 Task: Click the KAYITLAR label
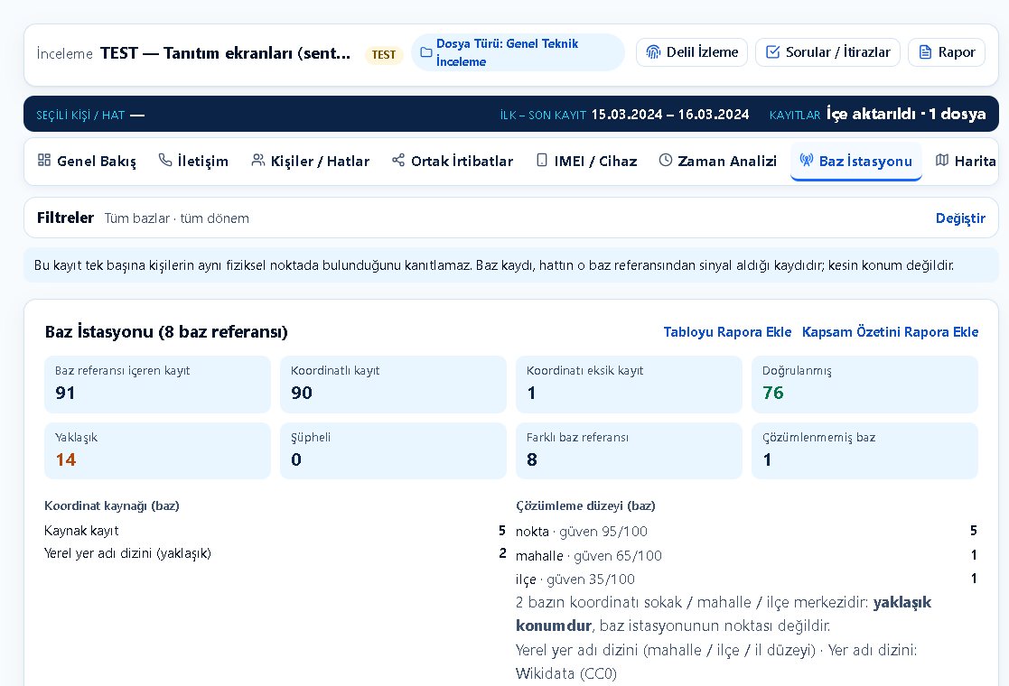795,115
